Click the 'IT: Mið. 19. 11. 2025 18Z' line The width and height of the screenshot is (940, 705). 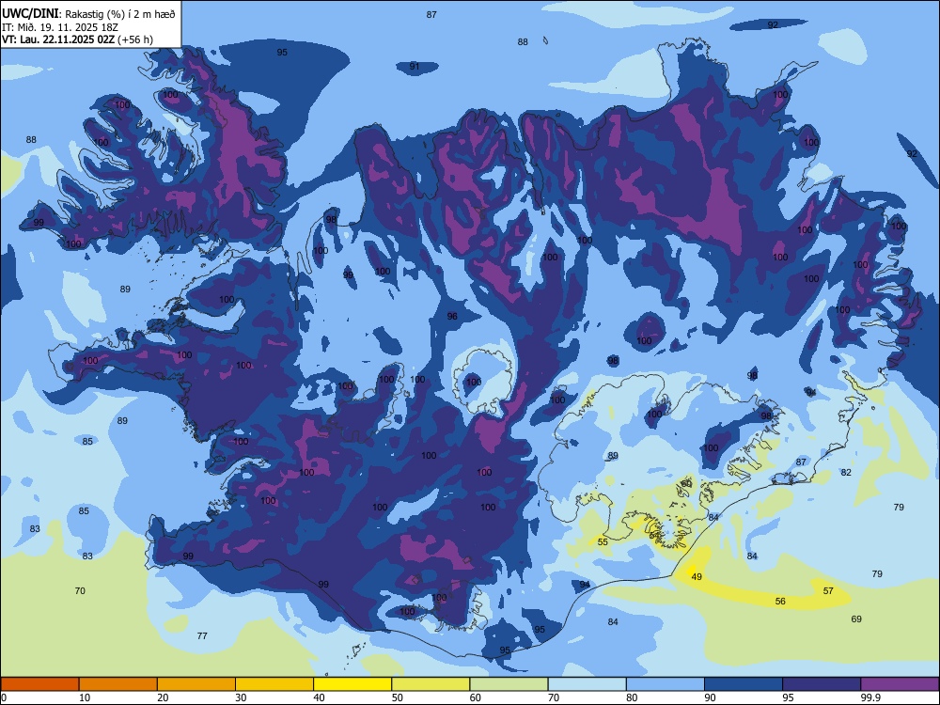tap(60, 27)
